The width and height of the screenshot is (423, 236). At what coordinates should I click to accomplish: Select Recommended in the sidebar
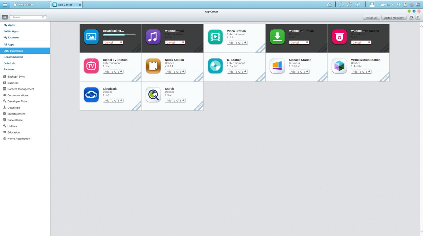[13, 57]
